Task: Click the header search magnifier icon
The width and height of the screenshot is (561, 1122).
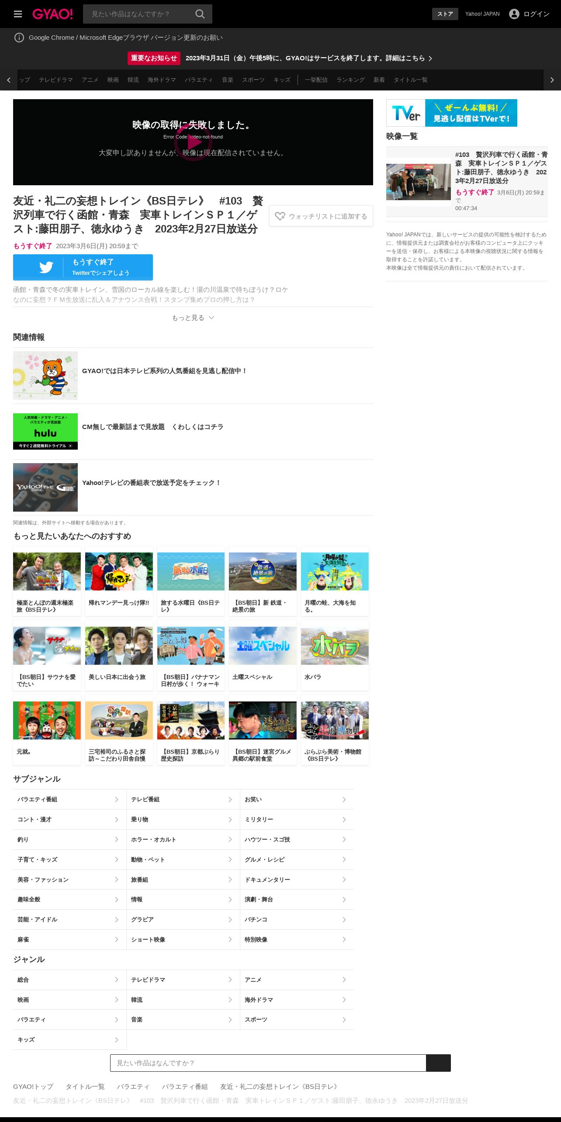Action: 200,14
